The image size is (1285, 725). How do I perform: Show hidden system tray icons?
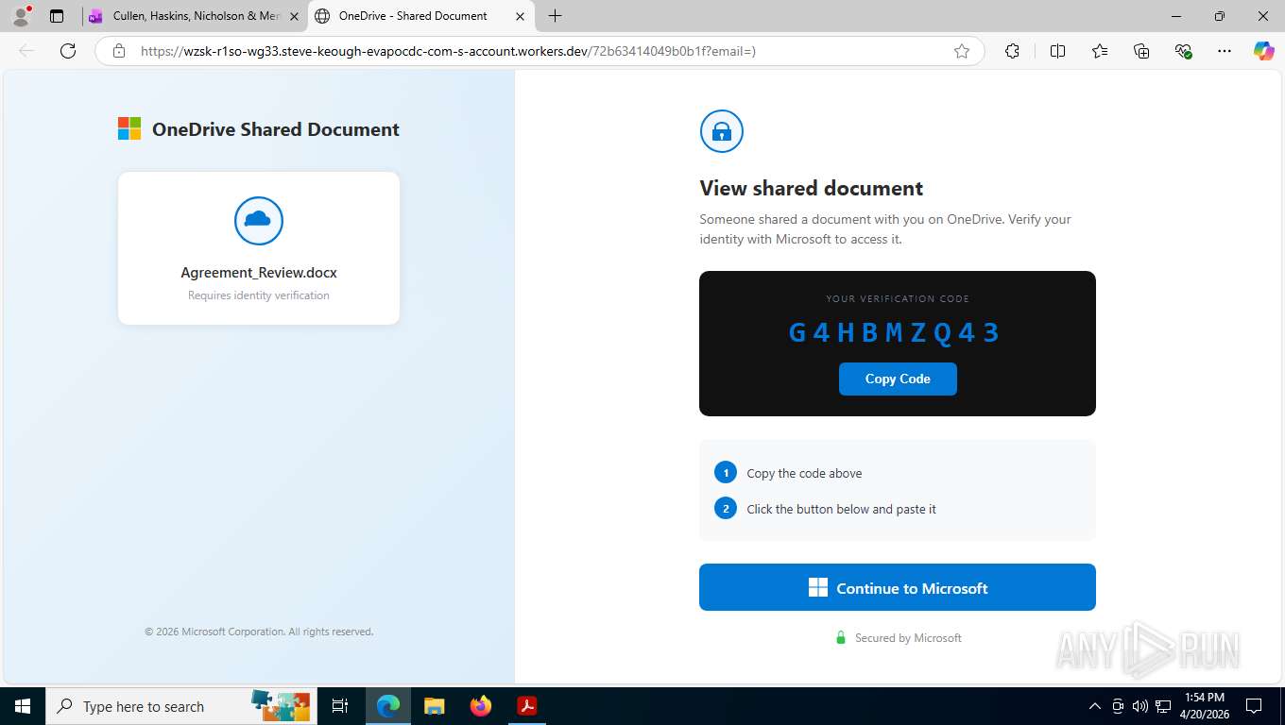(x=1095, y=706)
